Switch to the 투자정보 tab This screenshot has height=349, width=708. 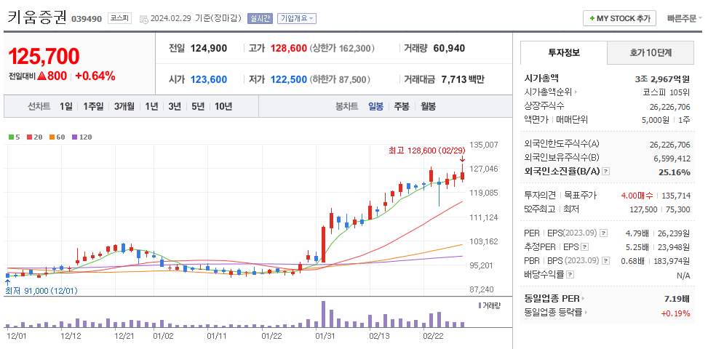coord(564,53)
